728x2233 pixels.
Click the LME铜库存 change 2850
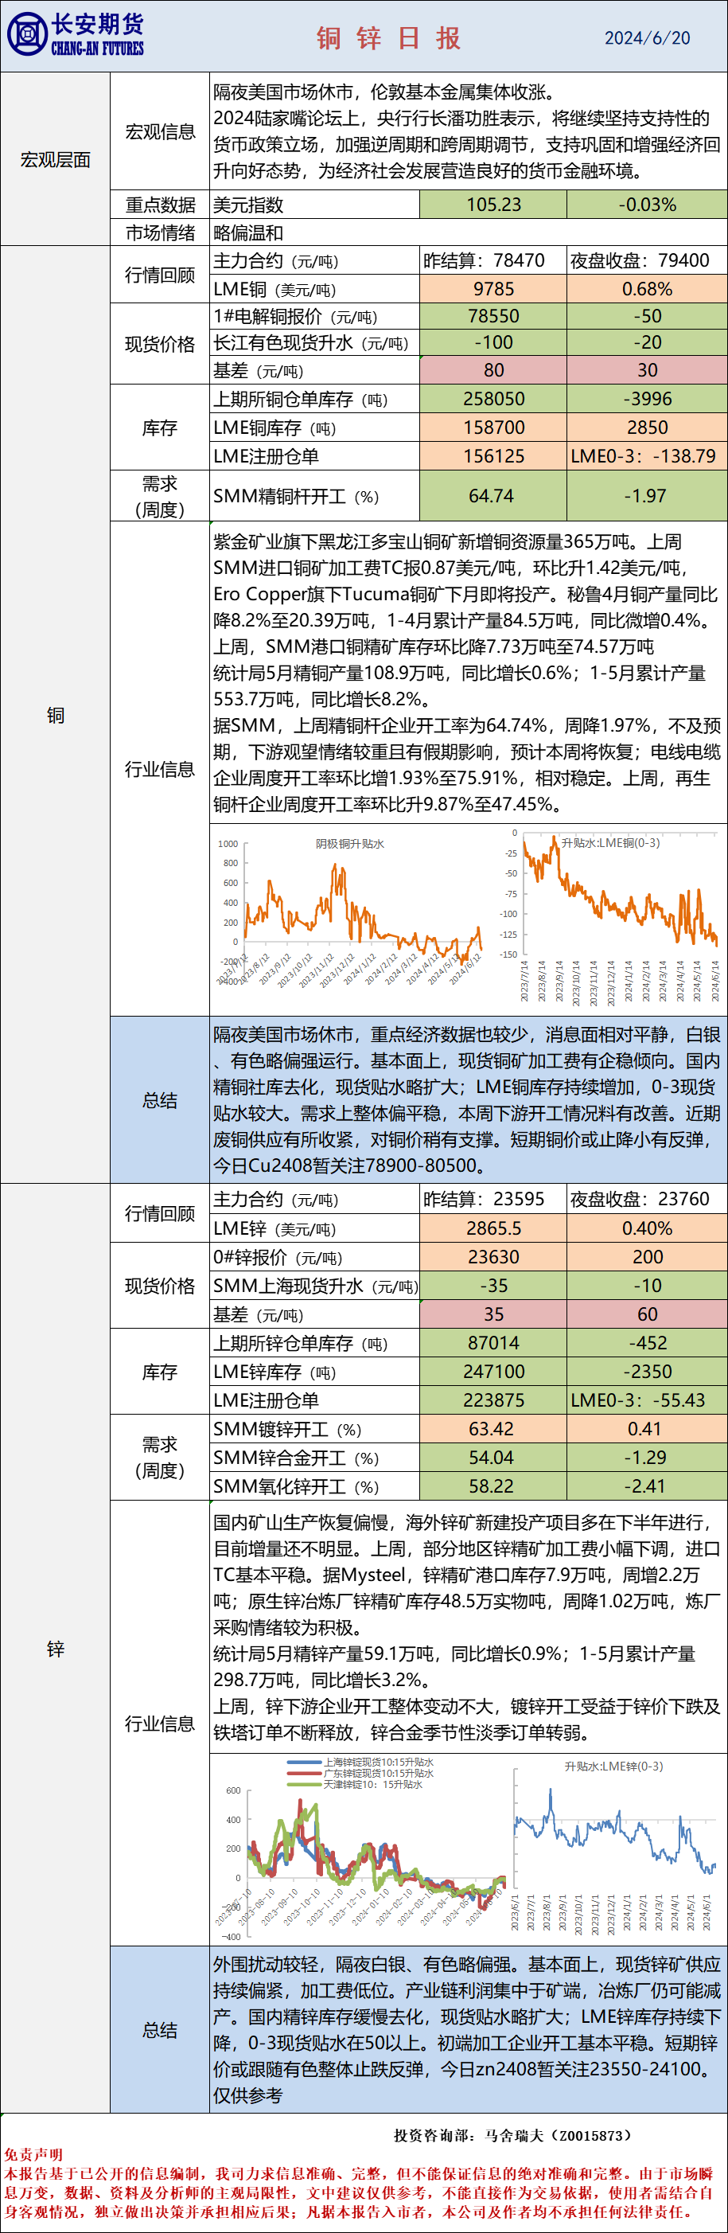(648, 427)
